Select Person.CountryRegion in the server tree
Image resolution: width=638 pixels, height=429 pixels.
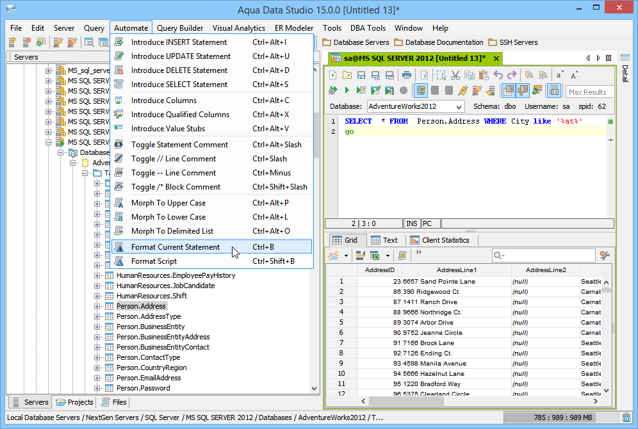pos(151,368)
